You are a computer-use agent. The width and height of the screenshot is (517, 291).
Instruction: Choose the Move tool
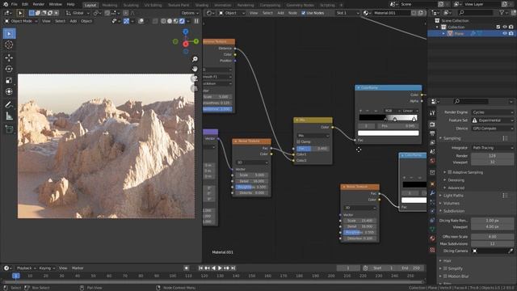click(x=9, y=57)
